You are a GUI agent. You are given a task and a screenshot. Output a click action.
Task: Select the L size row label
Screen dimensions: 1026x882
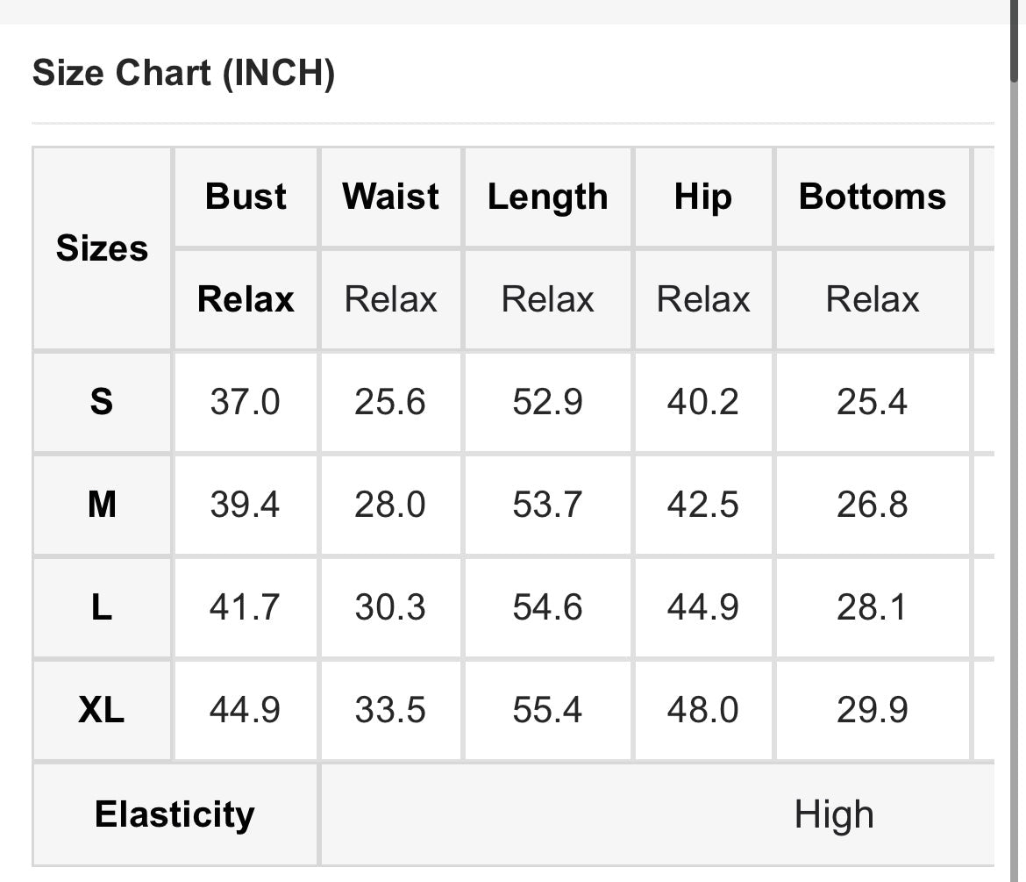(x=102, y=607)
